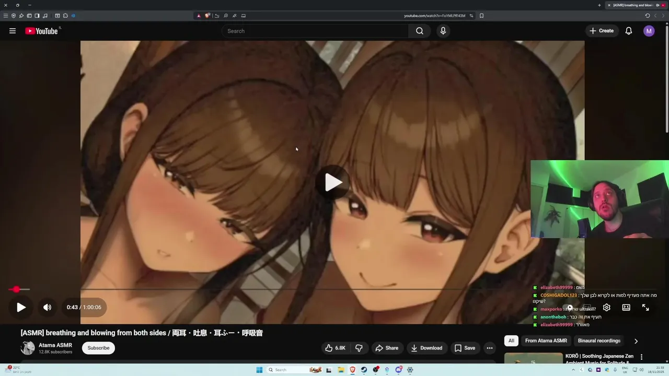The height and width of the screenshot is (376, 669).
Task: Open Brave browser taskbar icon
Action: 352,370
